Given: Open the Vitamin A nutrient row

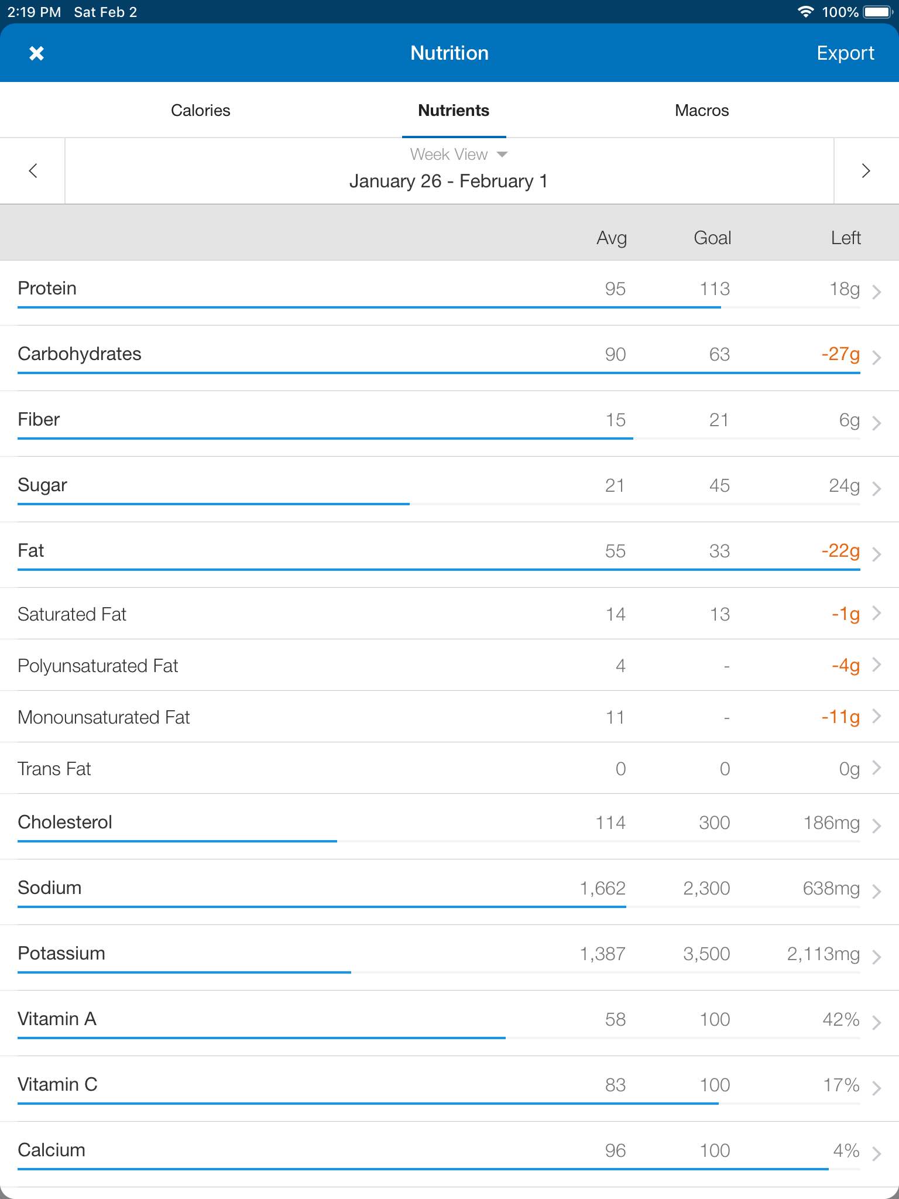Looking at the screenshot, I should coord(449,1023).
